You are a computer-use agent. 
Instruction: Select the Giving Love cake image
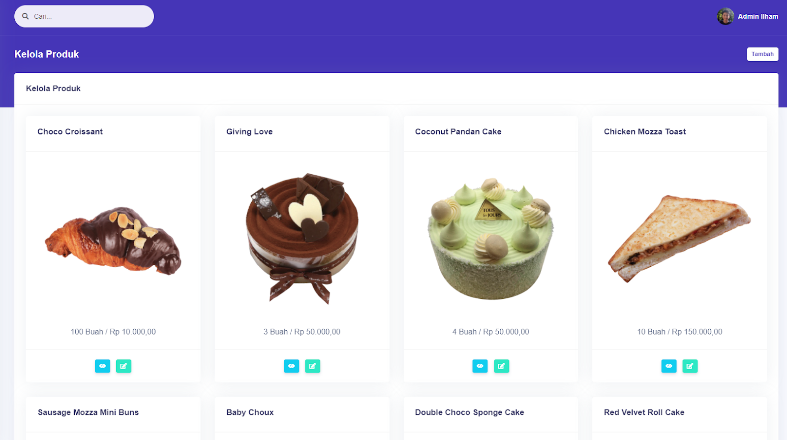coord(302,239)
